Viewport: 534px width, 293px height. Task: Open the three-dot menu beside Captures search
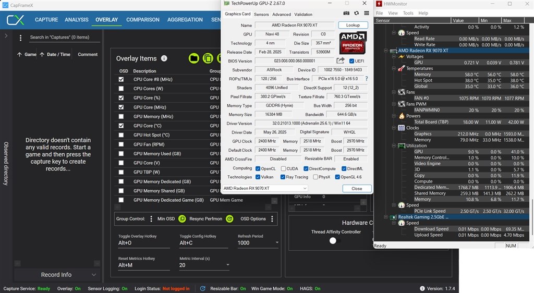pyautogui.click(x=20, y=38)
